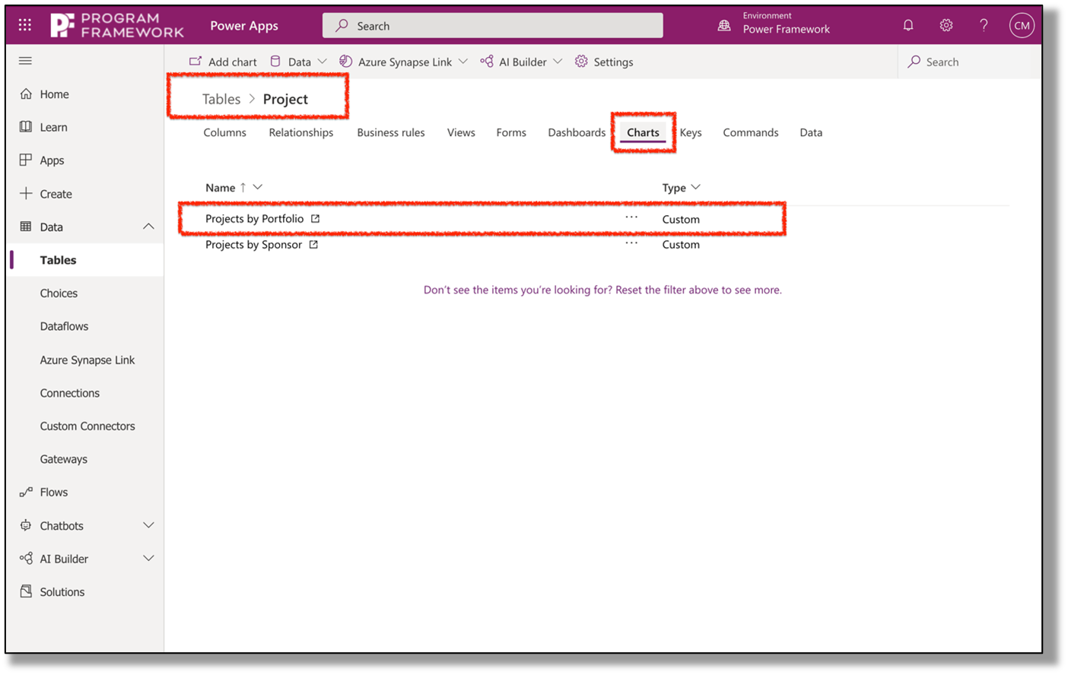Click the Program Framework logo
Screen dimensions: 1068x675
(117, 25)
